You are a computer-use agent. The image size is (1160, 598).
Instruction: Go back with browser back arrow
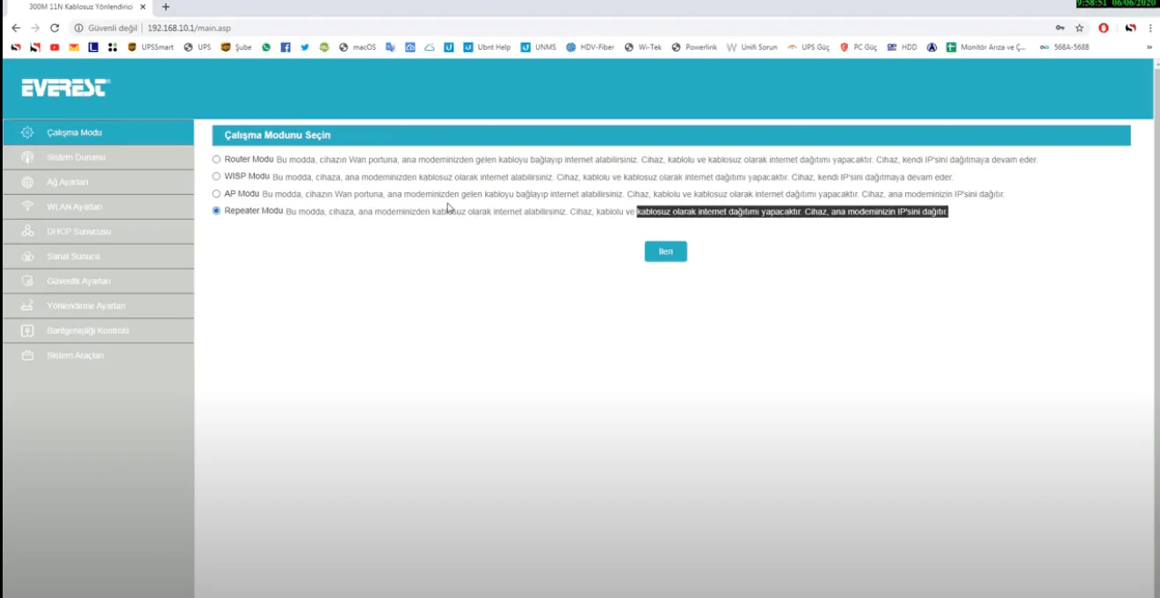coord(16,28)
